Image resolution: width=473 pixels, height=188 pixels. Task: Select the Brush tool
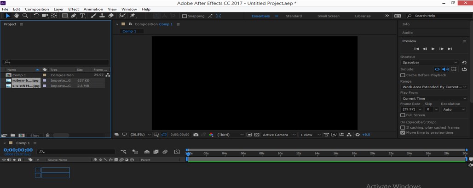(x=93, y=16)
